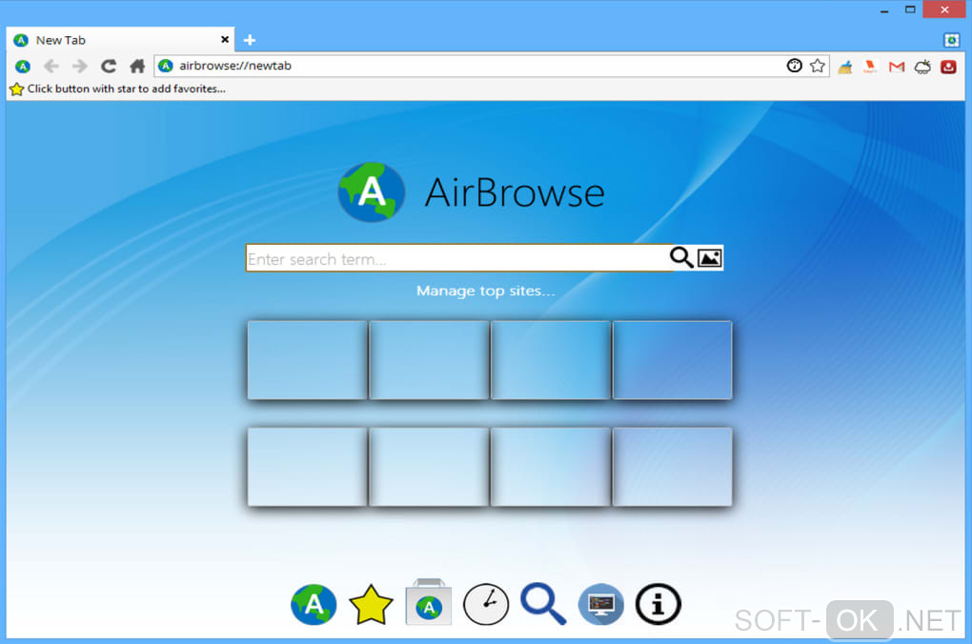Open the first top-site tile in top row
Screen dimensions: 972x644
(x=307, y=360)
